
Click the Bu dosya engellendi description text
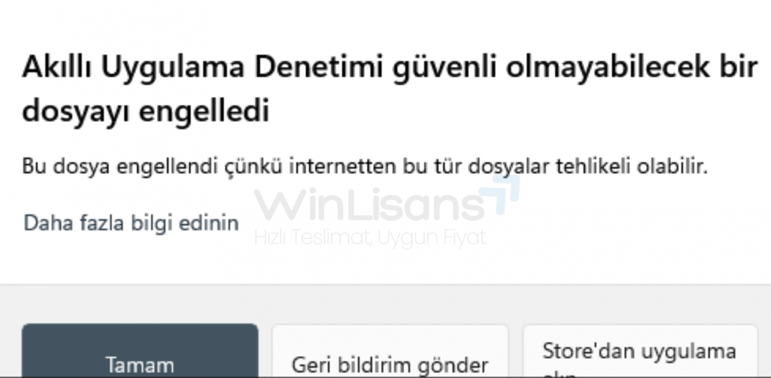(365, 167)
